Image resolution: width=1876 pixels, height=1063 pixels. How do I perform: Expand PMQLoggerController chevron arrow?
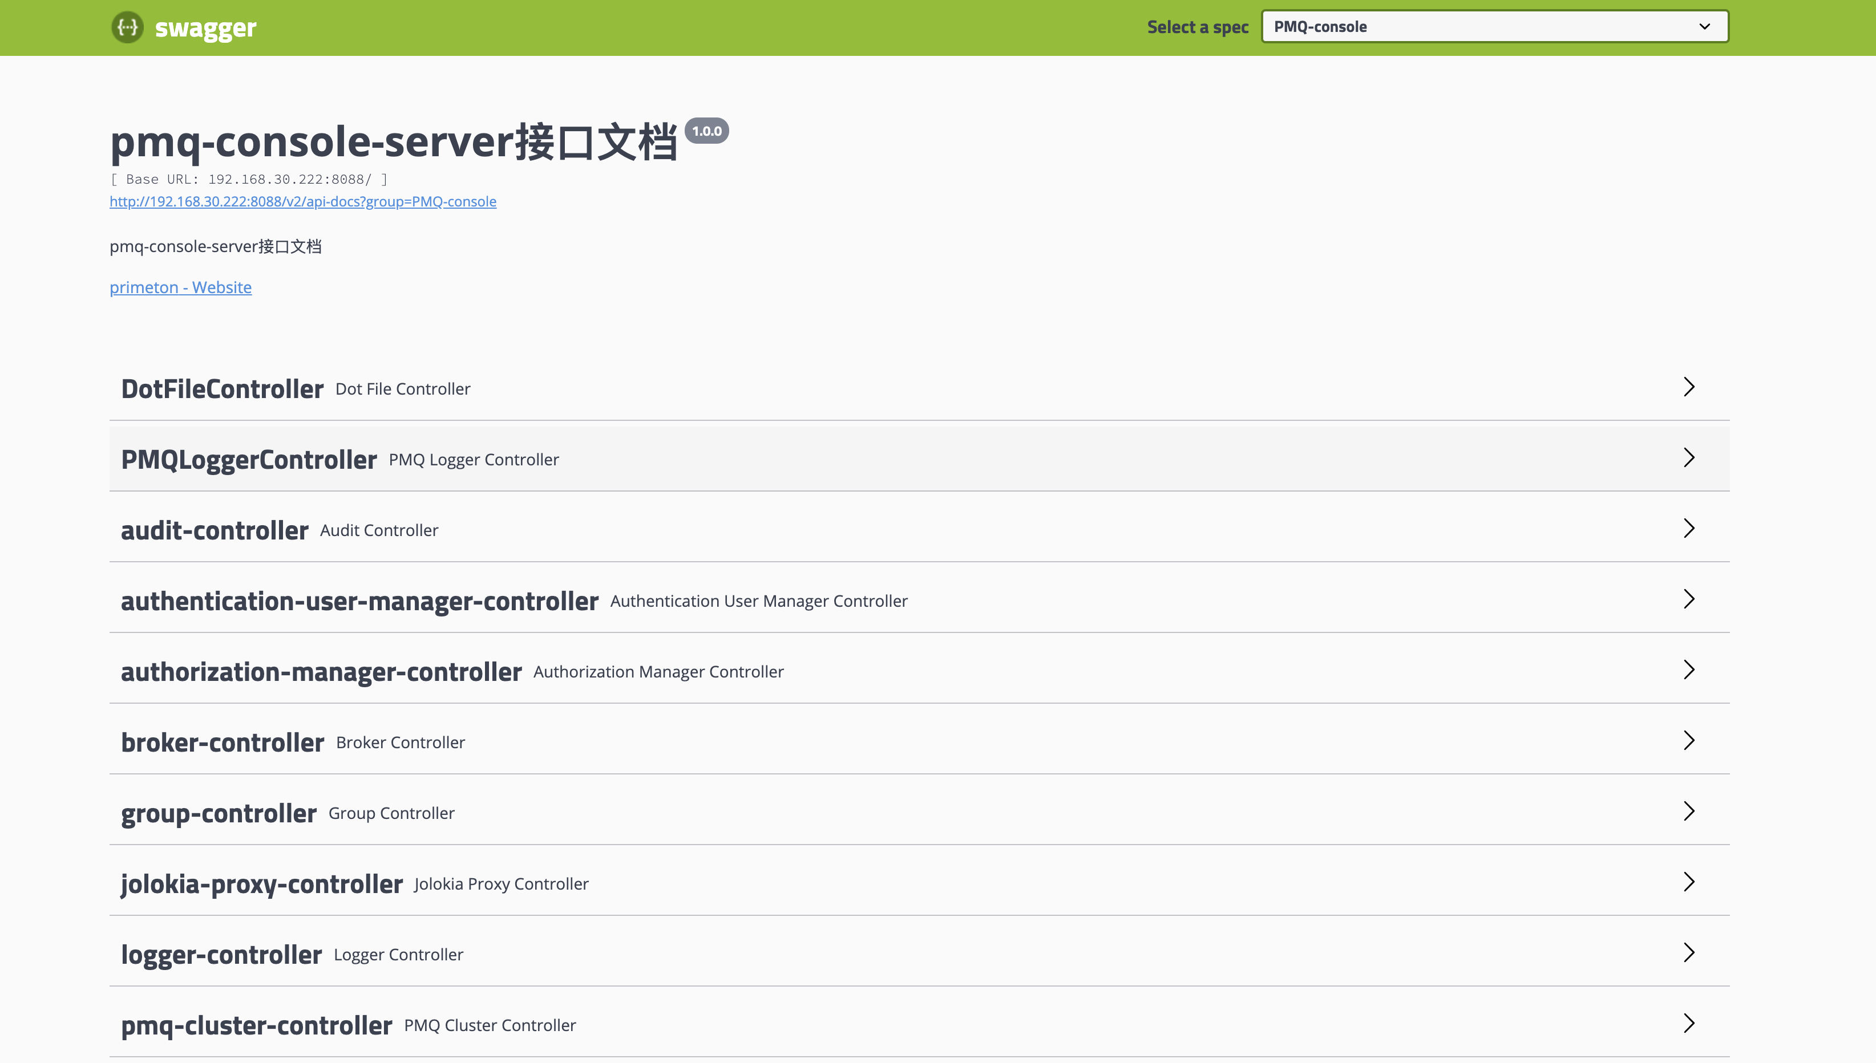click(x=1688, y=458)
